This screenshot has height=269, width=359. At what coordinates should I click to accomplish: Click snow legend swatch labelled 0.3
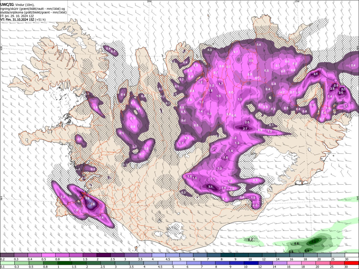[21, 255]
